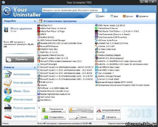158x127 pixels.
Task: Select the Adobe Flash Player 12 ActiveX icon
Action: click(39, 28)
